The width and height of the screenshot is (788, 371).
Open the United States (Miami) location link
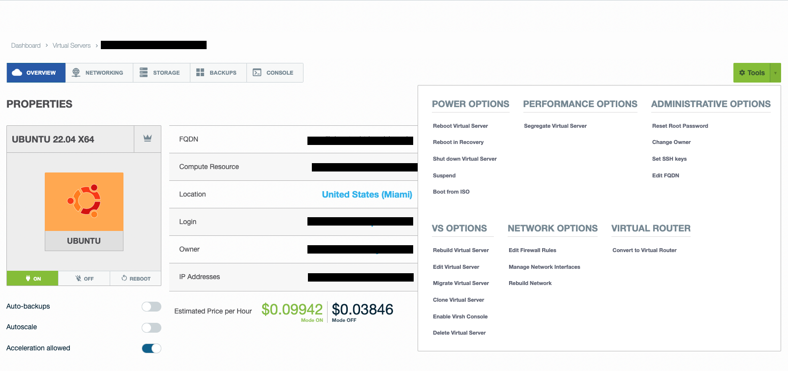coord(367,195)
